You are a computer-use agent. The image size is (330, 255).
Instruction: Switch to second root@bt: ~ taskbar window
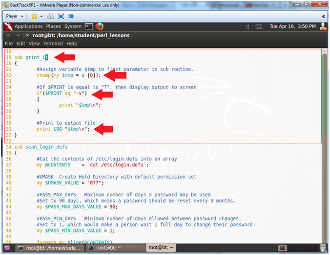coord(115,248)
